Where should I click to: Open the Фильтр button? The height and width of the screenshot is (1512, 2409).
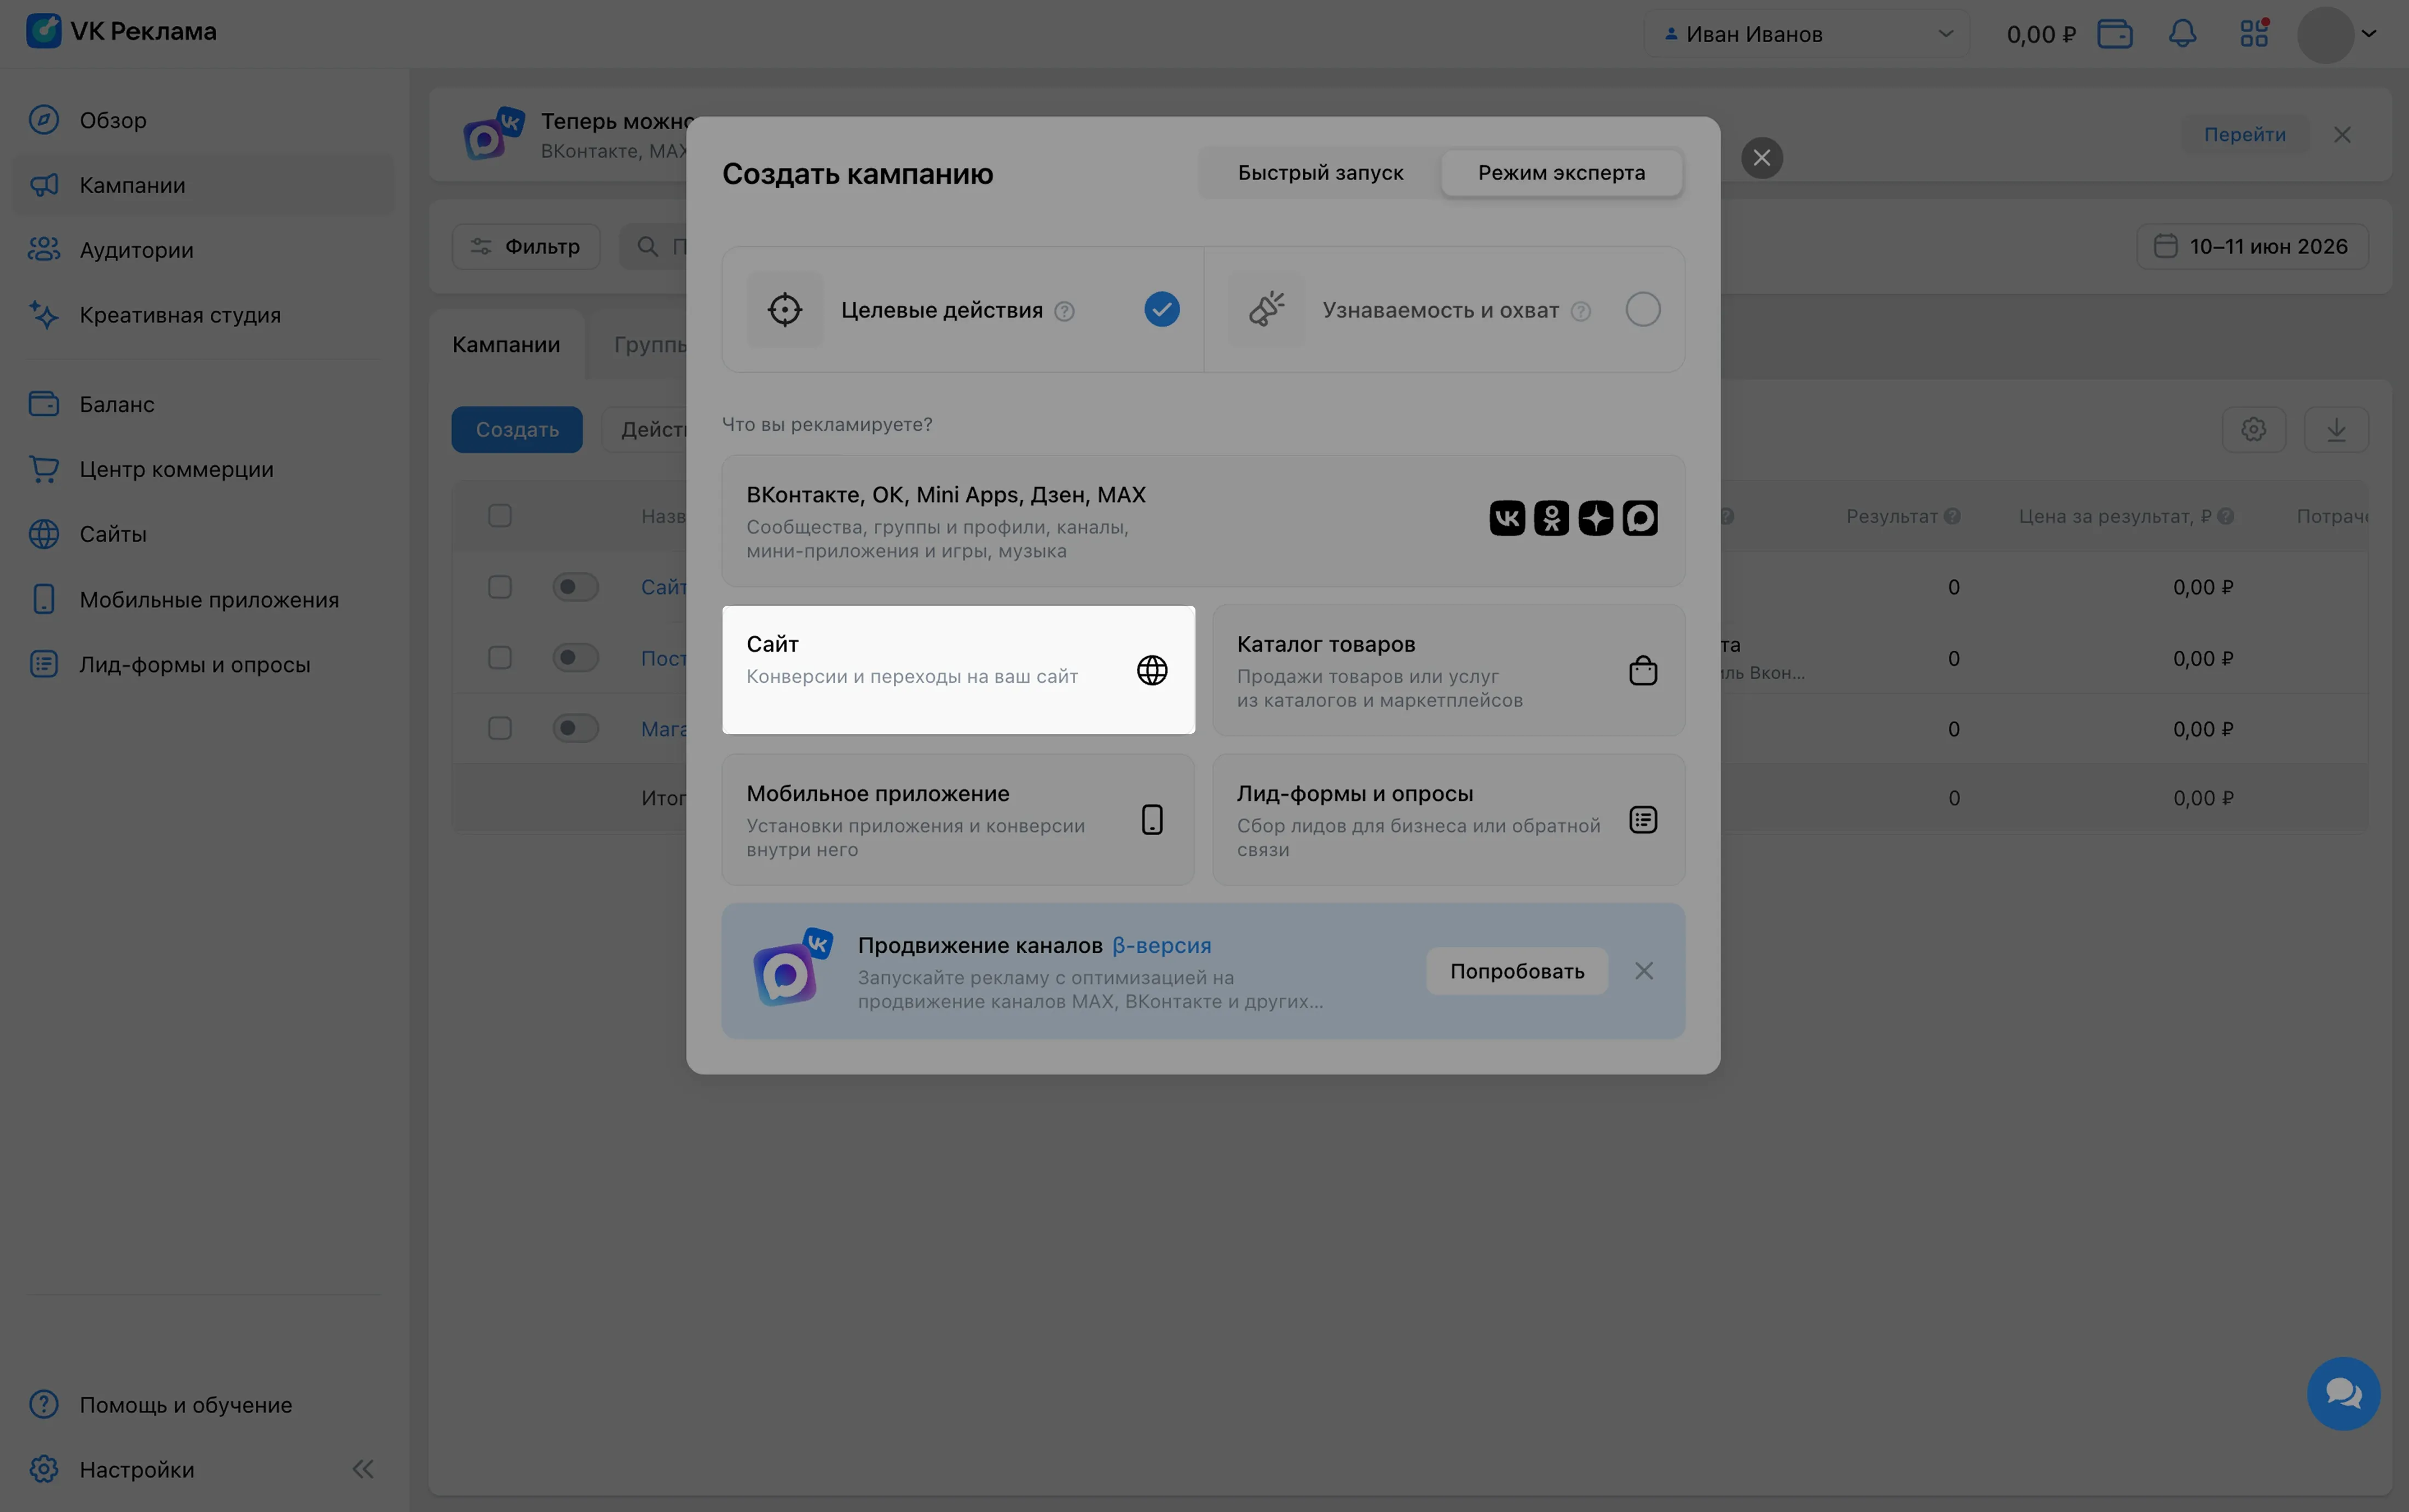pyautogui.click(x=526, y=246)
